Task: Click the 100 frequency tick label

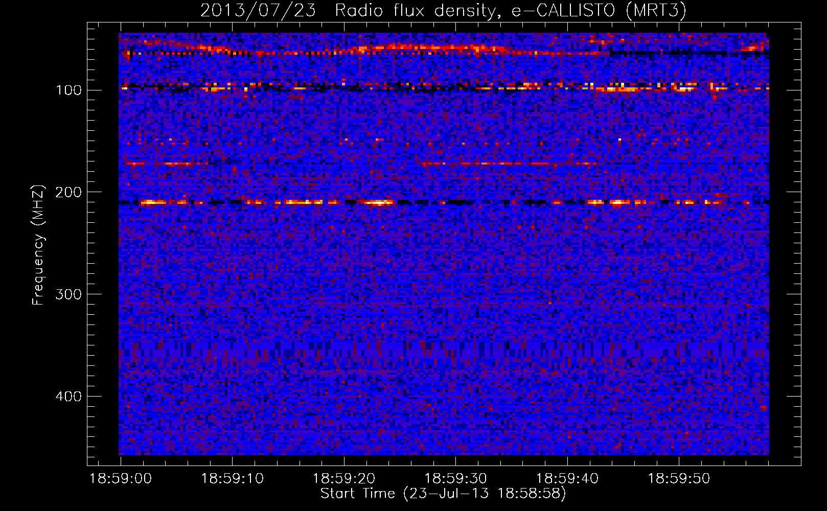Action: coord(68,90)
